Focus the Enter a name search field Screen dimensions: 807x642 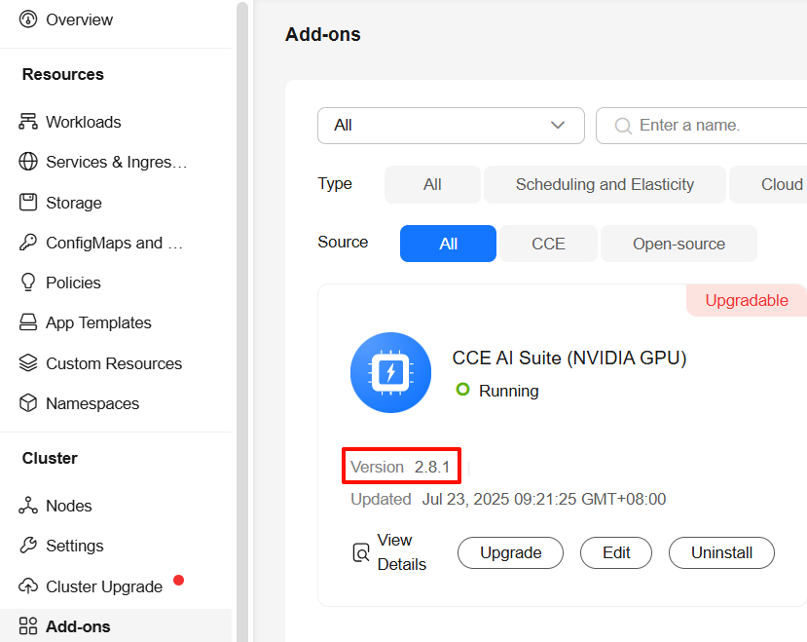pyautogui.click(x=702, y=126)
